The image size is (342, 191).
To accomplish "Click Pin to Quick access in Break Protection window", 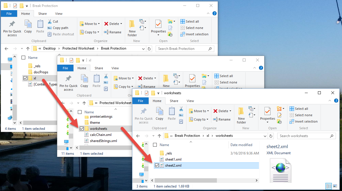I will [12, 28].
